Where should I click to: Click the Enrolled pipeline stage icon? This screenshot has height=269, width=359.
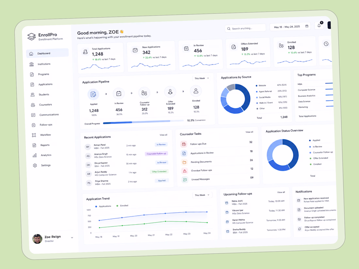[x=196, y=91]
